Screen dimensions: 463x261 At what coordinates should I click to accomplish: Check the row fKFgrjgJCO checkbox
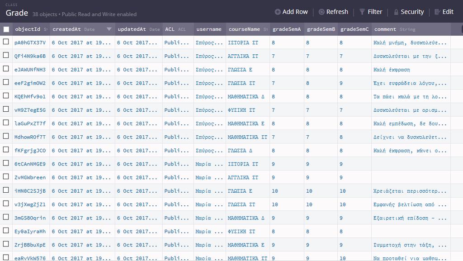point(6,150)
